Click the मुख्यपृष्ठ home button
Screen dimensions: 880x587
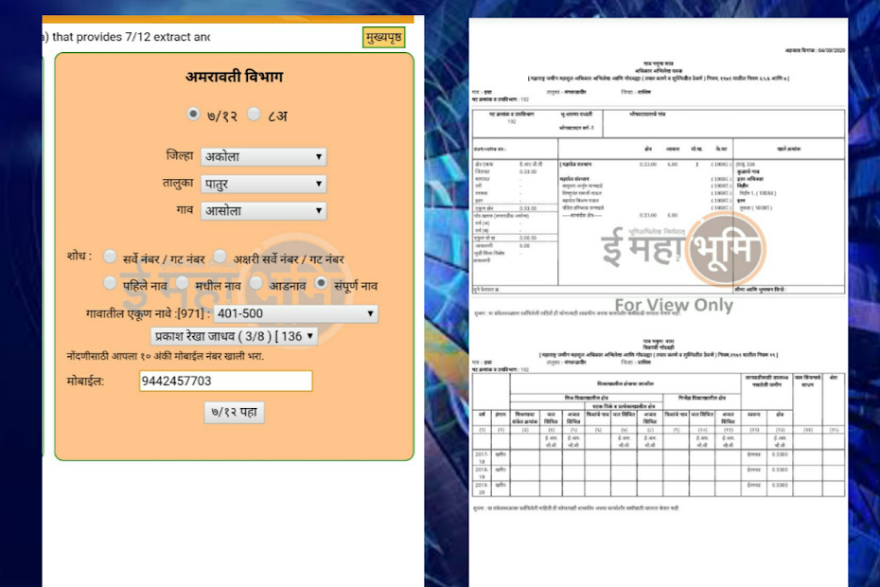tap(383, 38)
